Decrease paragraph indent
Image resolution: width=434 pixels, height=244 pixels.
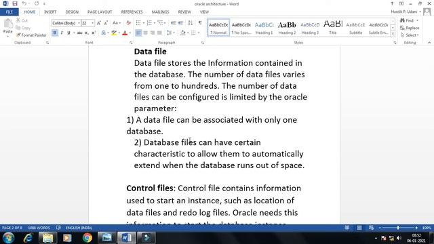[174, 23]
